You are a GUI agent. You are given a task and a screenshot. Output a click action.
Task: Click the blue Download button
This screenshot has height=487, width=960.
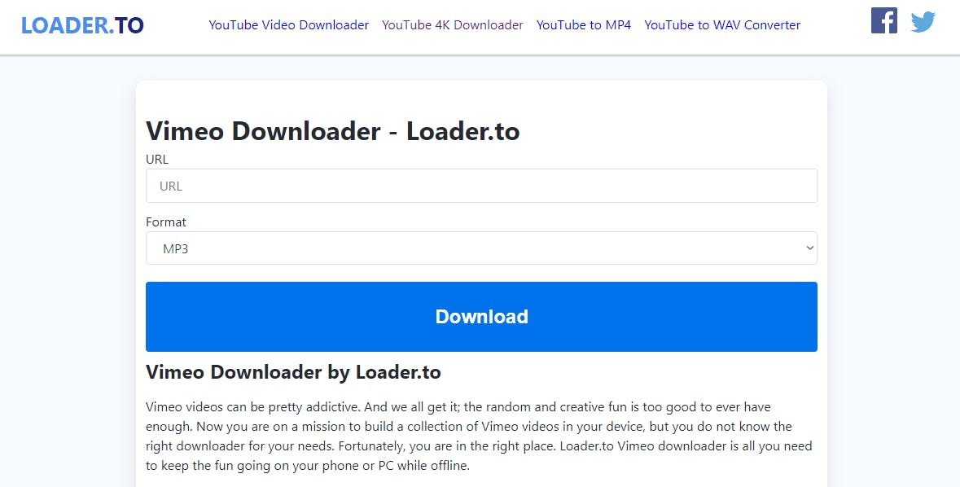[481, 317]
